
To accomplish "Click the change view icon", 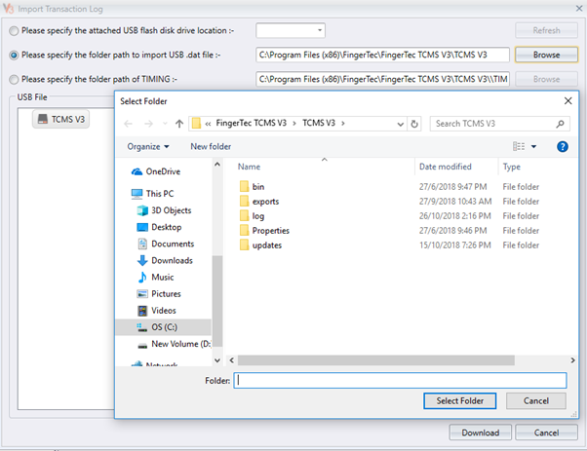I will [519, 146].
